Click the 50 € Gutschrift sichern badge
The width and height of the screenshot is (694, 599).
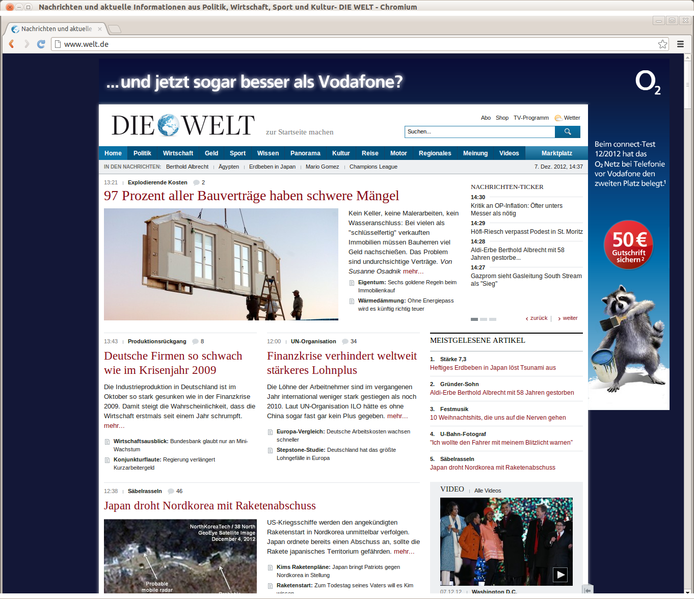[x=629, y=245]
